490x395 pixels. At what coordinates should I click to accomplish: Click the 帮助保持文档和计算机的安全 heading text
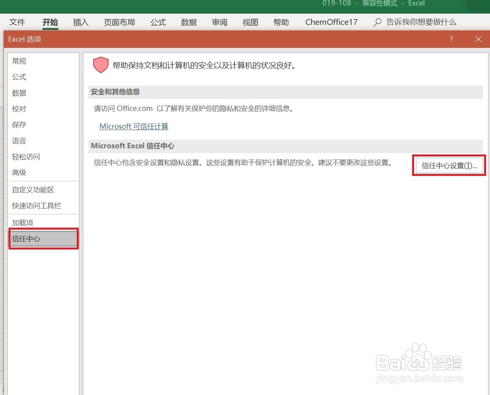(x=204, y=65)
